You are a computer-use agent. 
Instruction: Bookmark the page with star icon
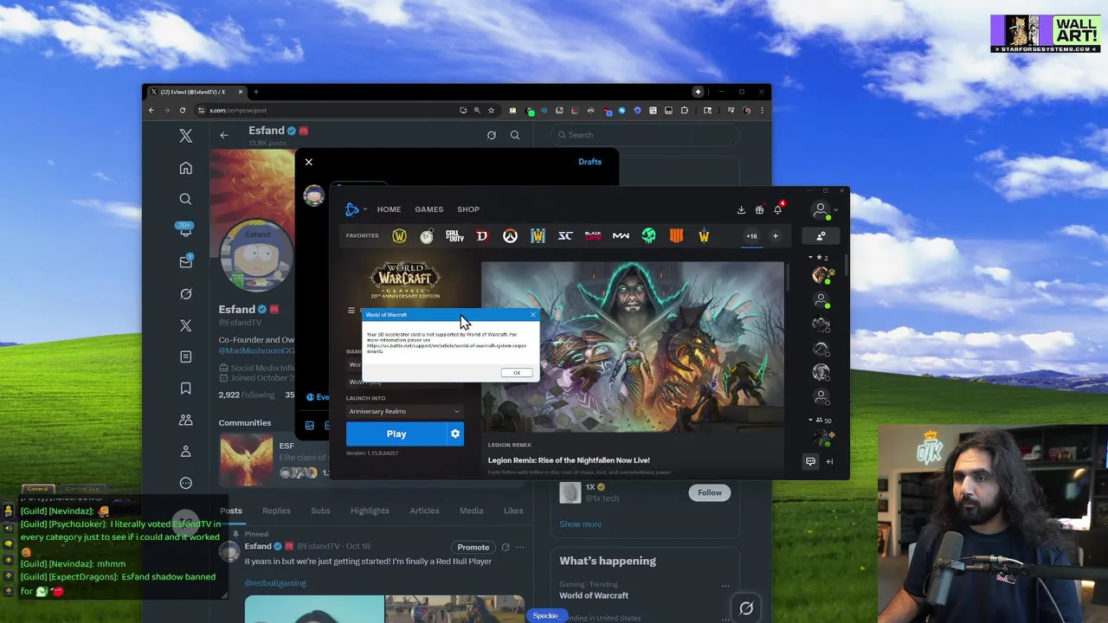[x=491, y=110]
